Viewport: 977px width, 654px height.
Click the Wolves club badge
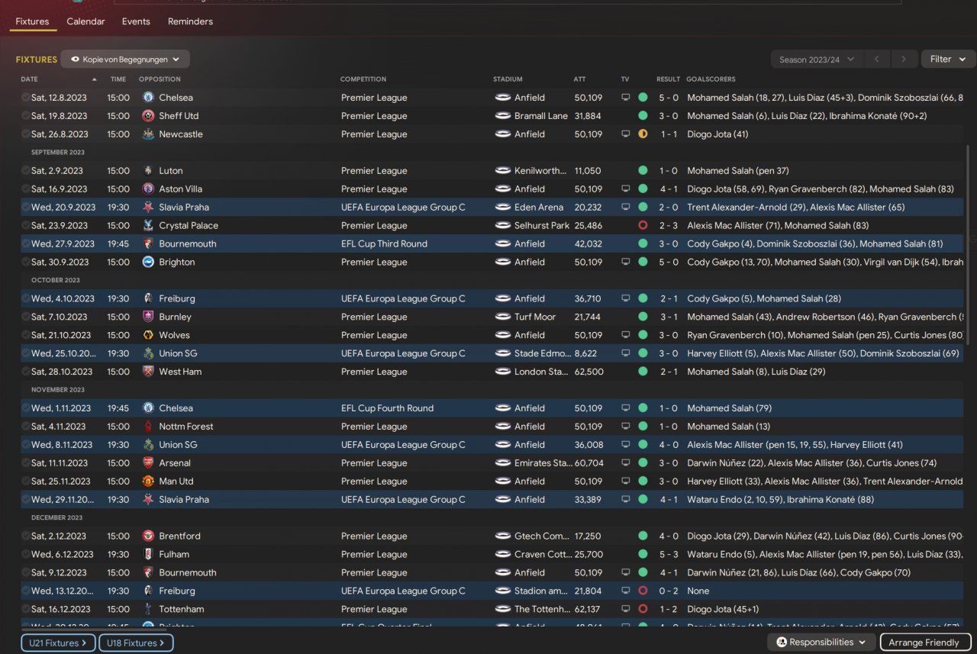point(148,336)
